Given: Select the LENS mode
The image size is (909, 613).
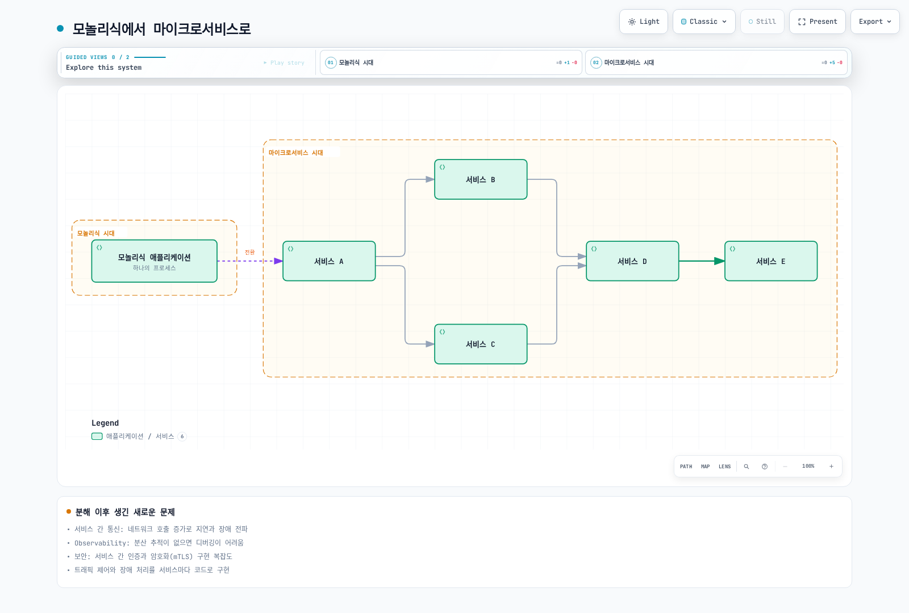Looking at the screenshot, I should point(724,467).
